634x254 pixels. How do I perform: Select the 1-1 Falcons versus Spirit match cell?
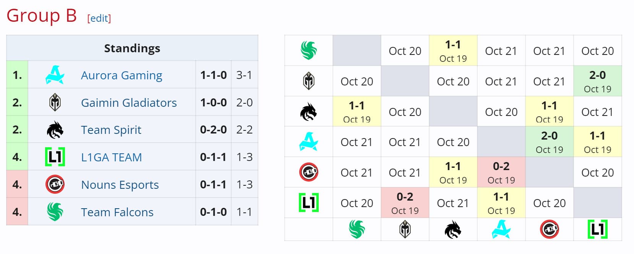click(453, 50)
